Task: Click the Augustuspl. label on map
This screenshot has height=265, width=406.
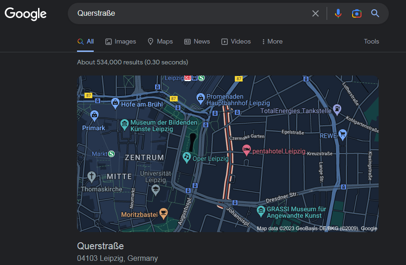Action: point(185,211)
